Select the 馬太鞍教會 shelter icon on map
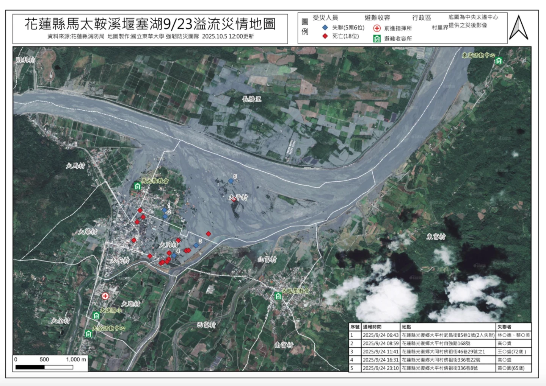 137,186
